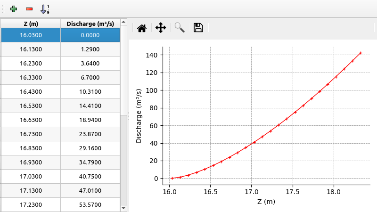Click the Z (m) column header

[31, 24]
